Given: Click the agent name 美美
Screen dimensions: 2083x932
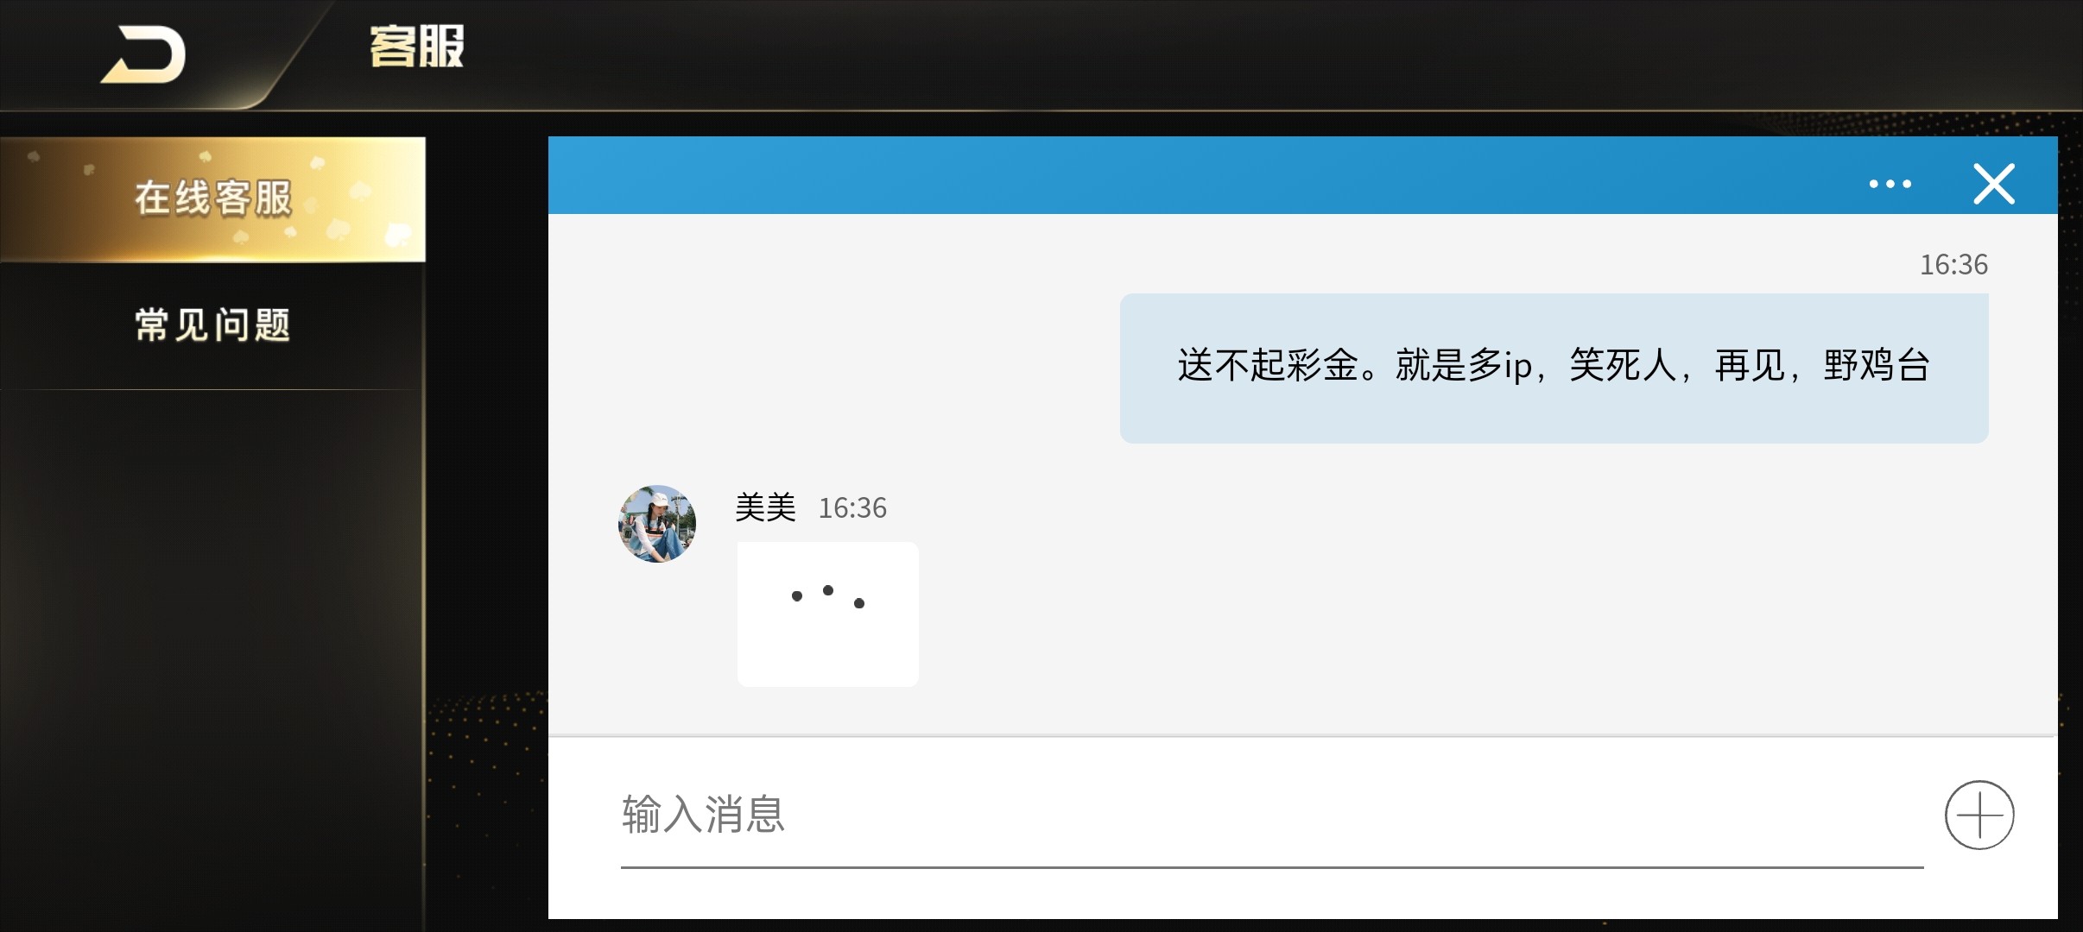Looking at the screenshot, I should 765,507.
